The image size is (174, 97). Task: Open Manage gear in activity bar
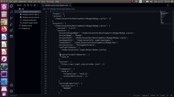click(11, 91)
